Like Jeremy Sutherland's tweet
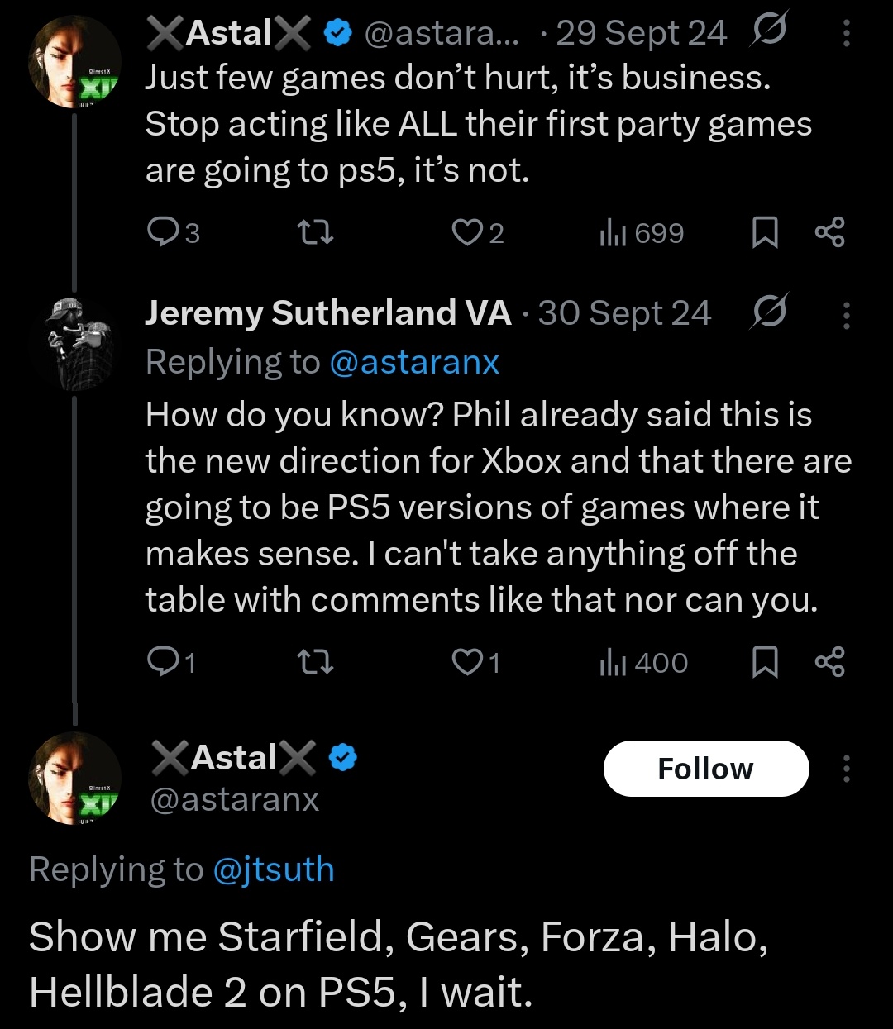The height and width of the screenshot is (1029, 893). tap(467, 662)
